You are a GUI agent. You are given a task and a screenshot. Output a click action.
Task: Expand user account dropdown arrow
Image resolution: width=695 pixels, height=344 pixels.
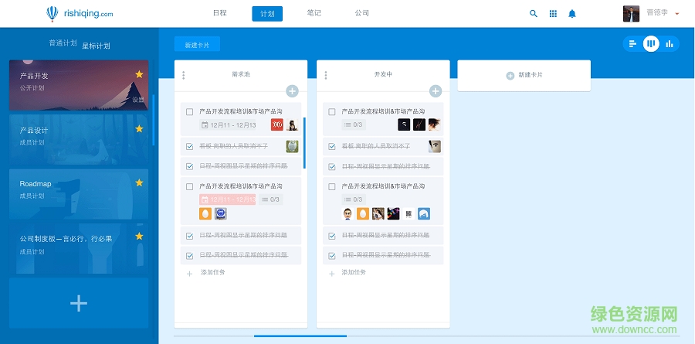tap(677, 14)
